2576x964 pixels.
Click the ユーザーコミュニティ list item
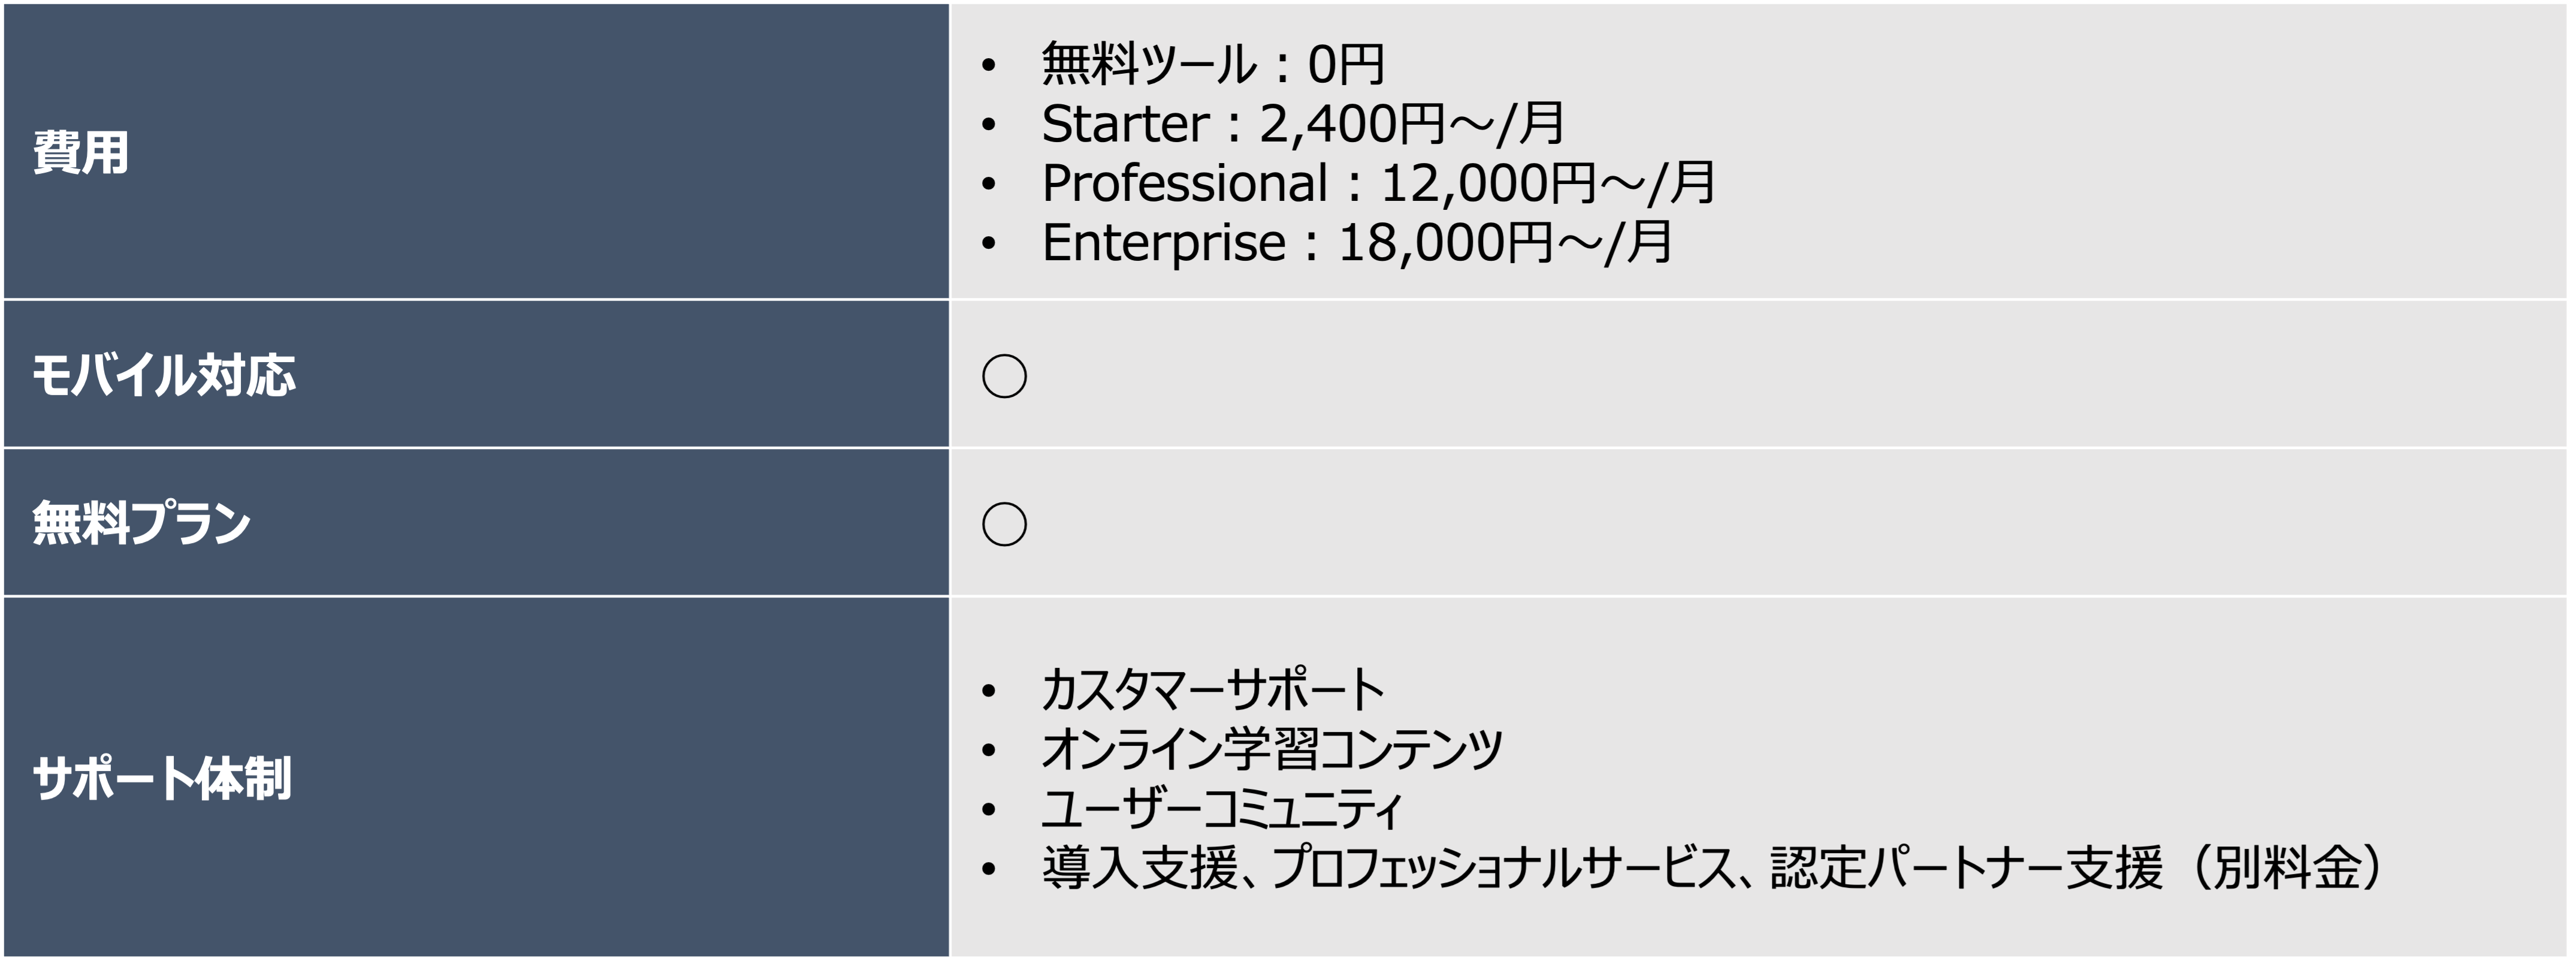[1221, 808]
